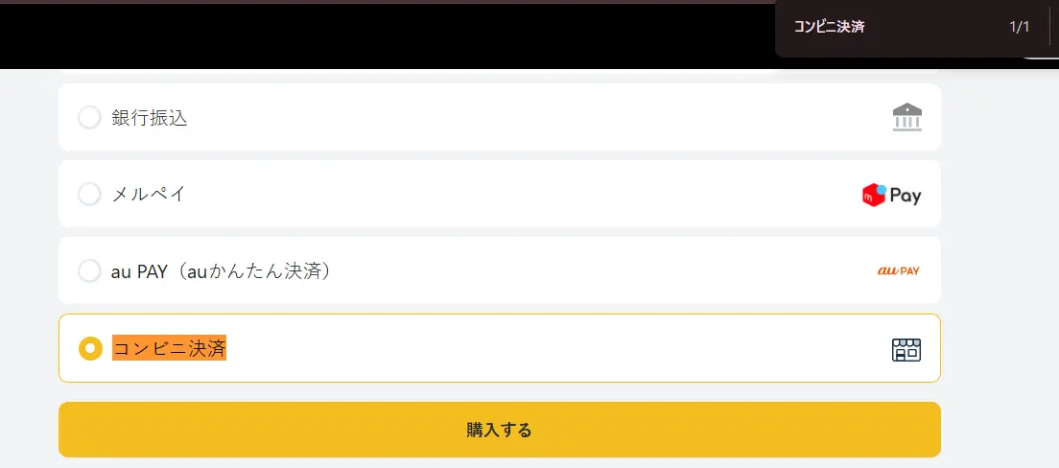Viewport: 1059px width, 468px height.
Task: Click the highlighted コンビニ決済 label
Action: point(170,348)
